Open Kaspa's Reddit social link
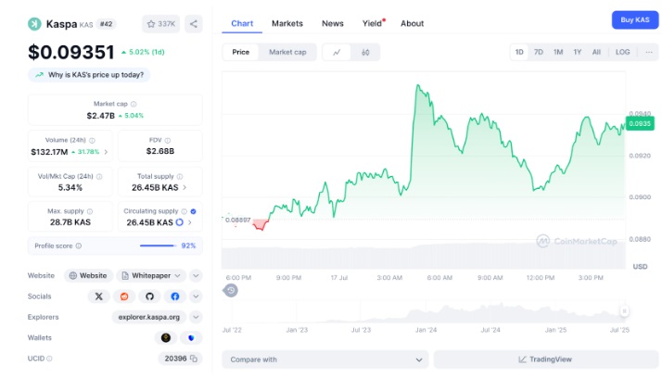The height and width of the screenshot is (378, 662). point(124,296)
